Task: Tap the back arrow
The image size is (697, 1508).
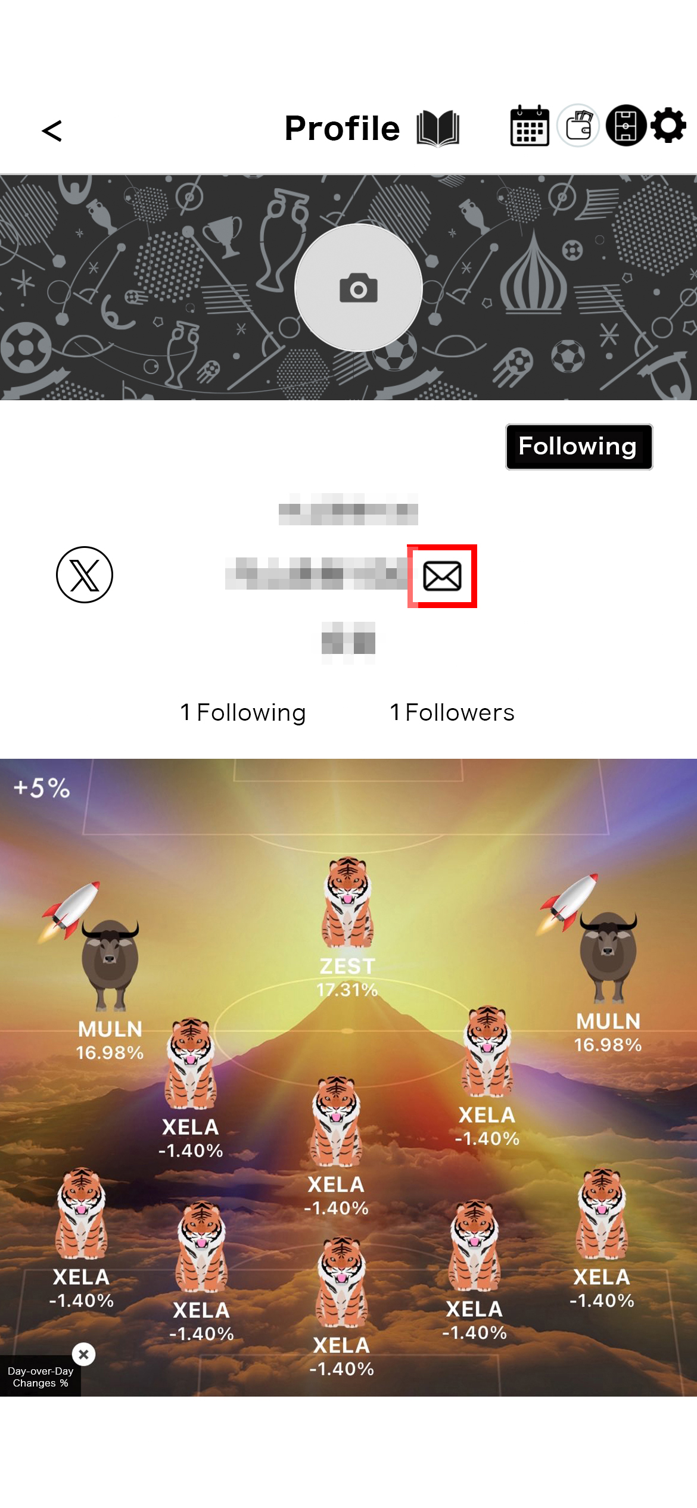Action: point(52,130)
